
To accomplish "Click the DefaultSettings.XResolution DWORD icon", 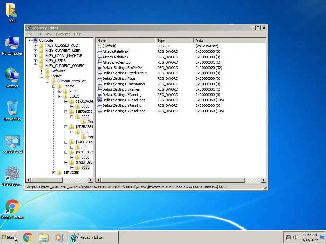I will pos(100,100).
